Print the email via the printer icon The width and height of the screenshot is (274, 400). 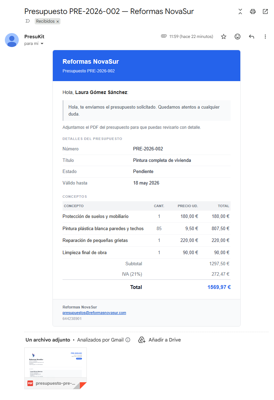pos(252,11)
